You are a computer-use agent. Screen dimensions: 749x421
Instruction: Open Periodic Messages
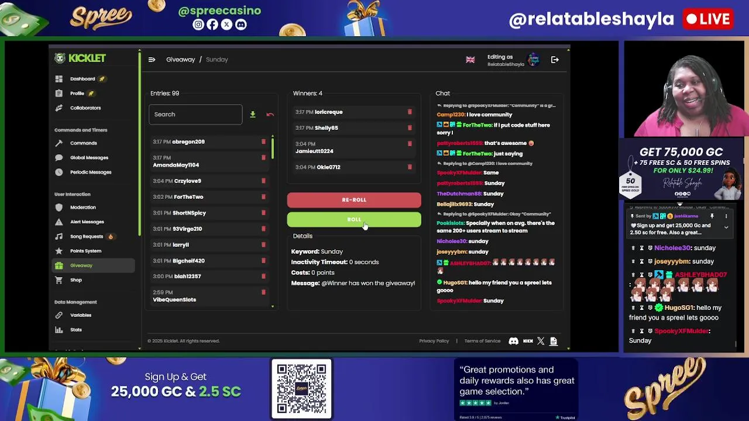pos(91,172)
